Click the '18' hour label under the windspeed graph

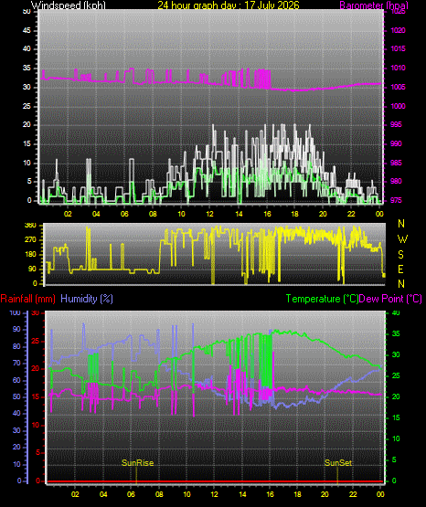(x=294, y=214)
